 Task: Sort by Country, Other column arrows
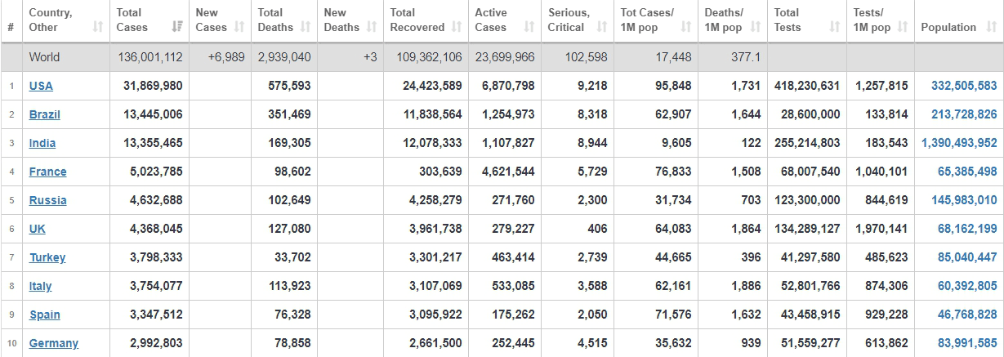(x=98, y=28)
